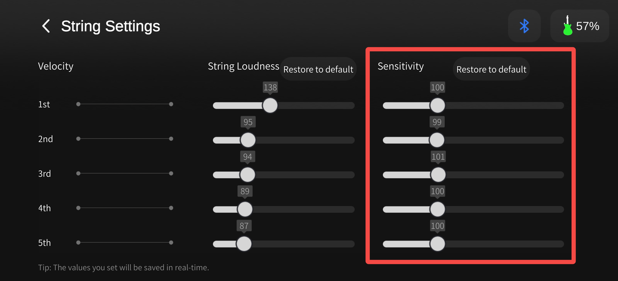618x281 pixels.
Task: Restore String Loudness to default
Action: [318, 69]
